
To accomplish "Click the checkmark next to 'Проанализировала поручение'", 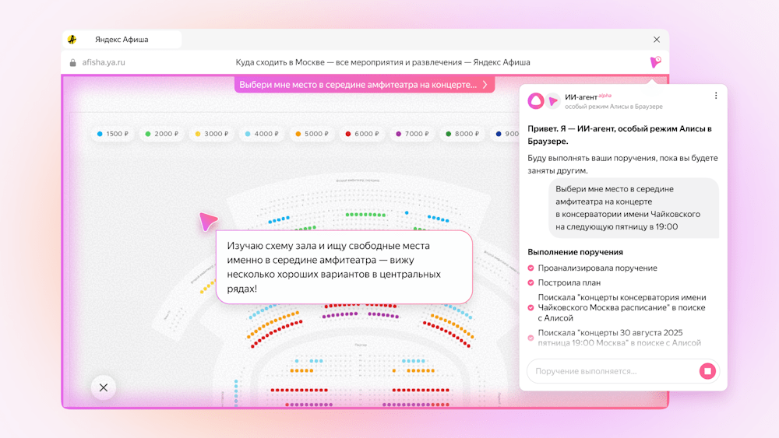I will (x=530, y=268).
